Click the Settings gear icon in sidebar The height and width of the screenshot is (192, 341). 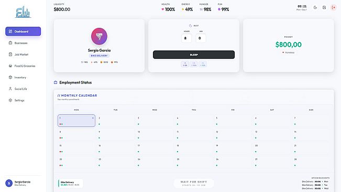[x=10, y=100]
